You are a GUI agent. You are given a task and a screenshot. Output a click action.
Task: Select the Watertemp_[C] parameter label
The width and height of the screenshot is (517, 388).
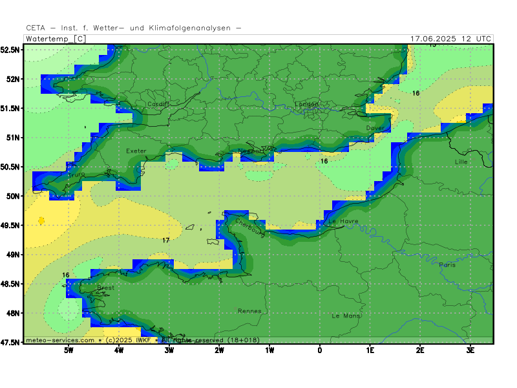click(x=56, y=39)
